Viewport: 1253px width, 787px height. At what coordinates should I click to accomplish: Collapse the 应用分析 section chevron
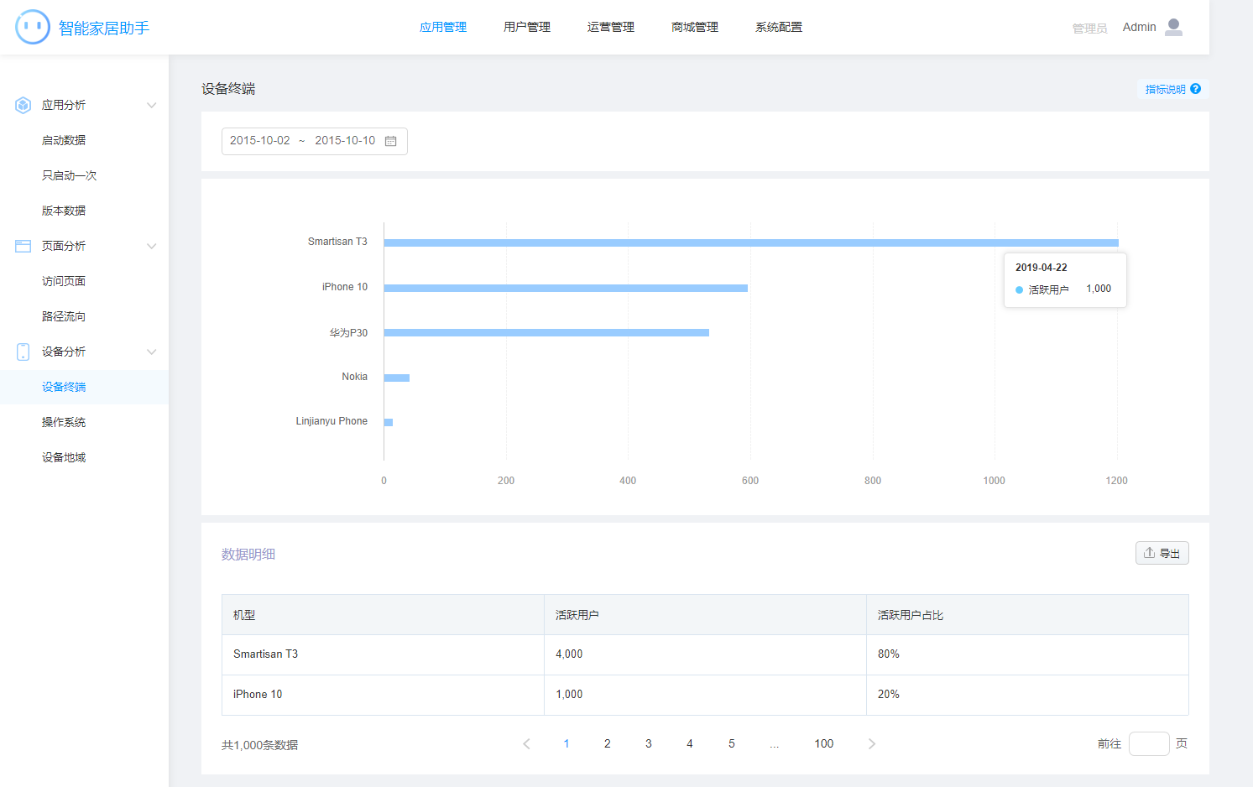click(x=152, y=105)
